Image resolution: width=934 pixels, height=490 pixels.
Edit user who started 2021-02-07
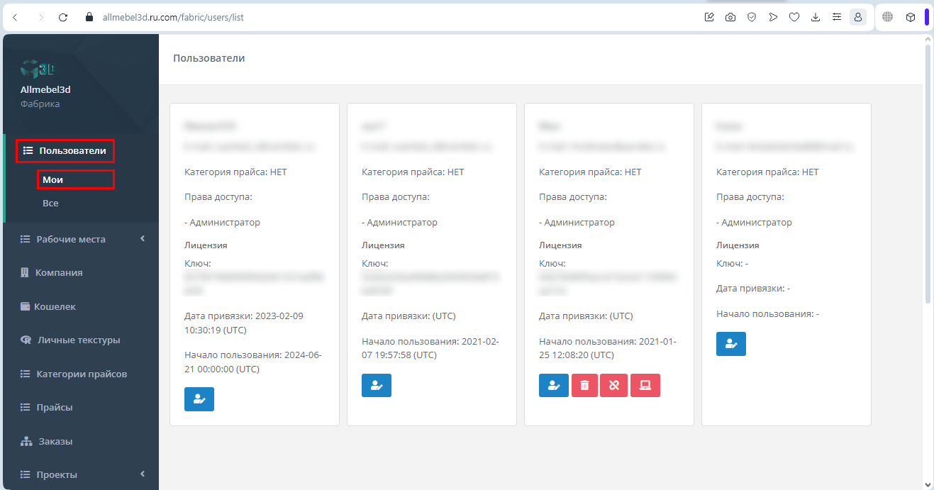click(x=377, y=386)
